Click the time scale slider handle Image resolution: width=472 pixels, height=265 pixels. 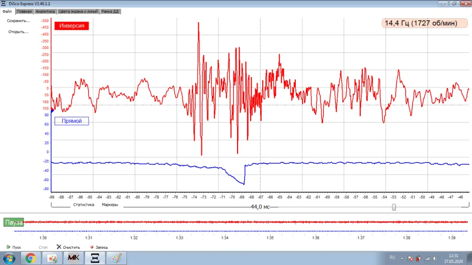[394, 207]
